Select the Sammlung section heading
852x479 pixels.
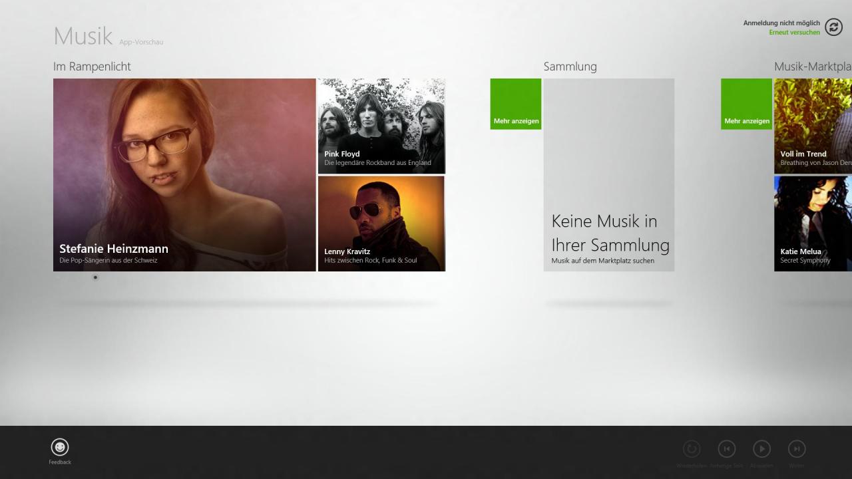click(x=570, y=67)
